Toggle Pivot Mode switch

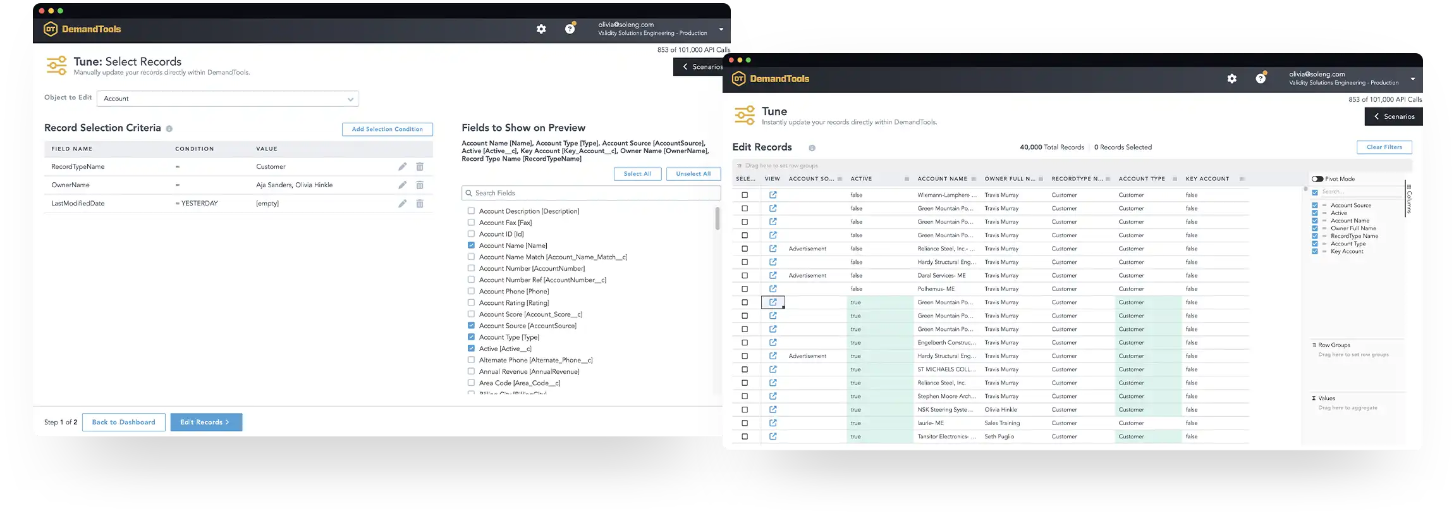coord(1317,179)
